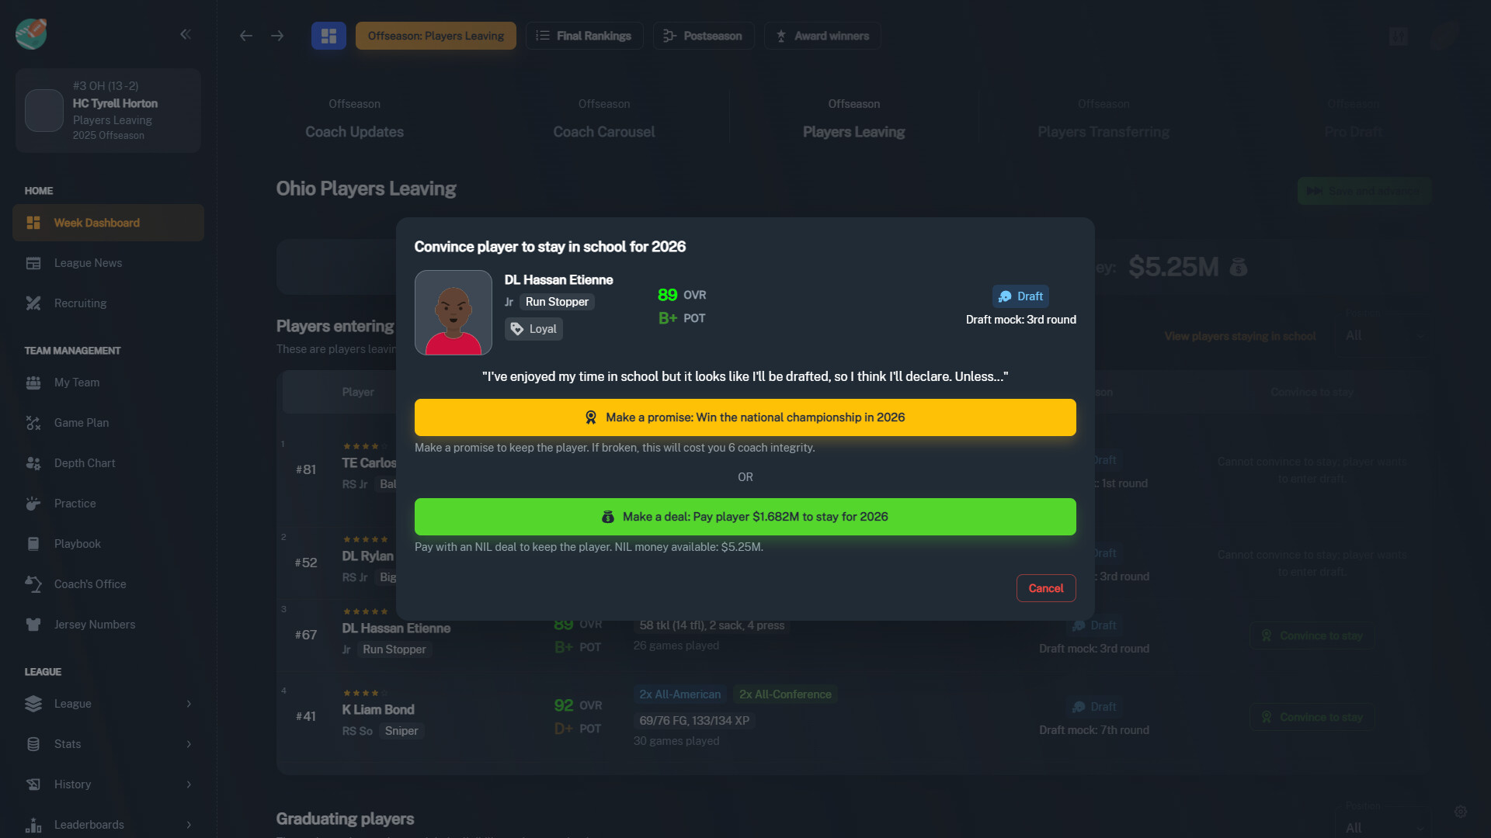Collapse the sidebar with the double chevron
Image resolution: width=1491 pixels, height=838 pixels.
(x=186, y=34)
